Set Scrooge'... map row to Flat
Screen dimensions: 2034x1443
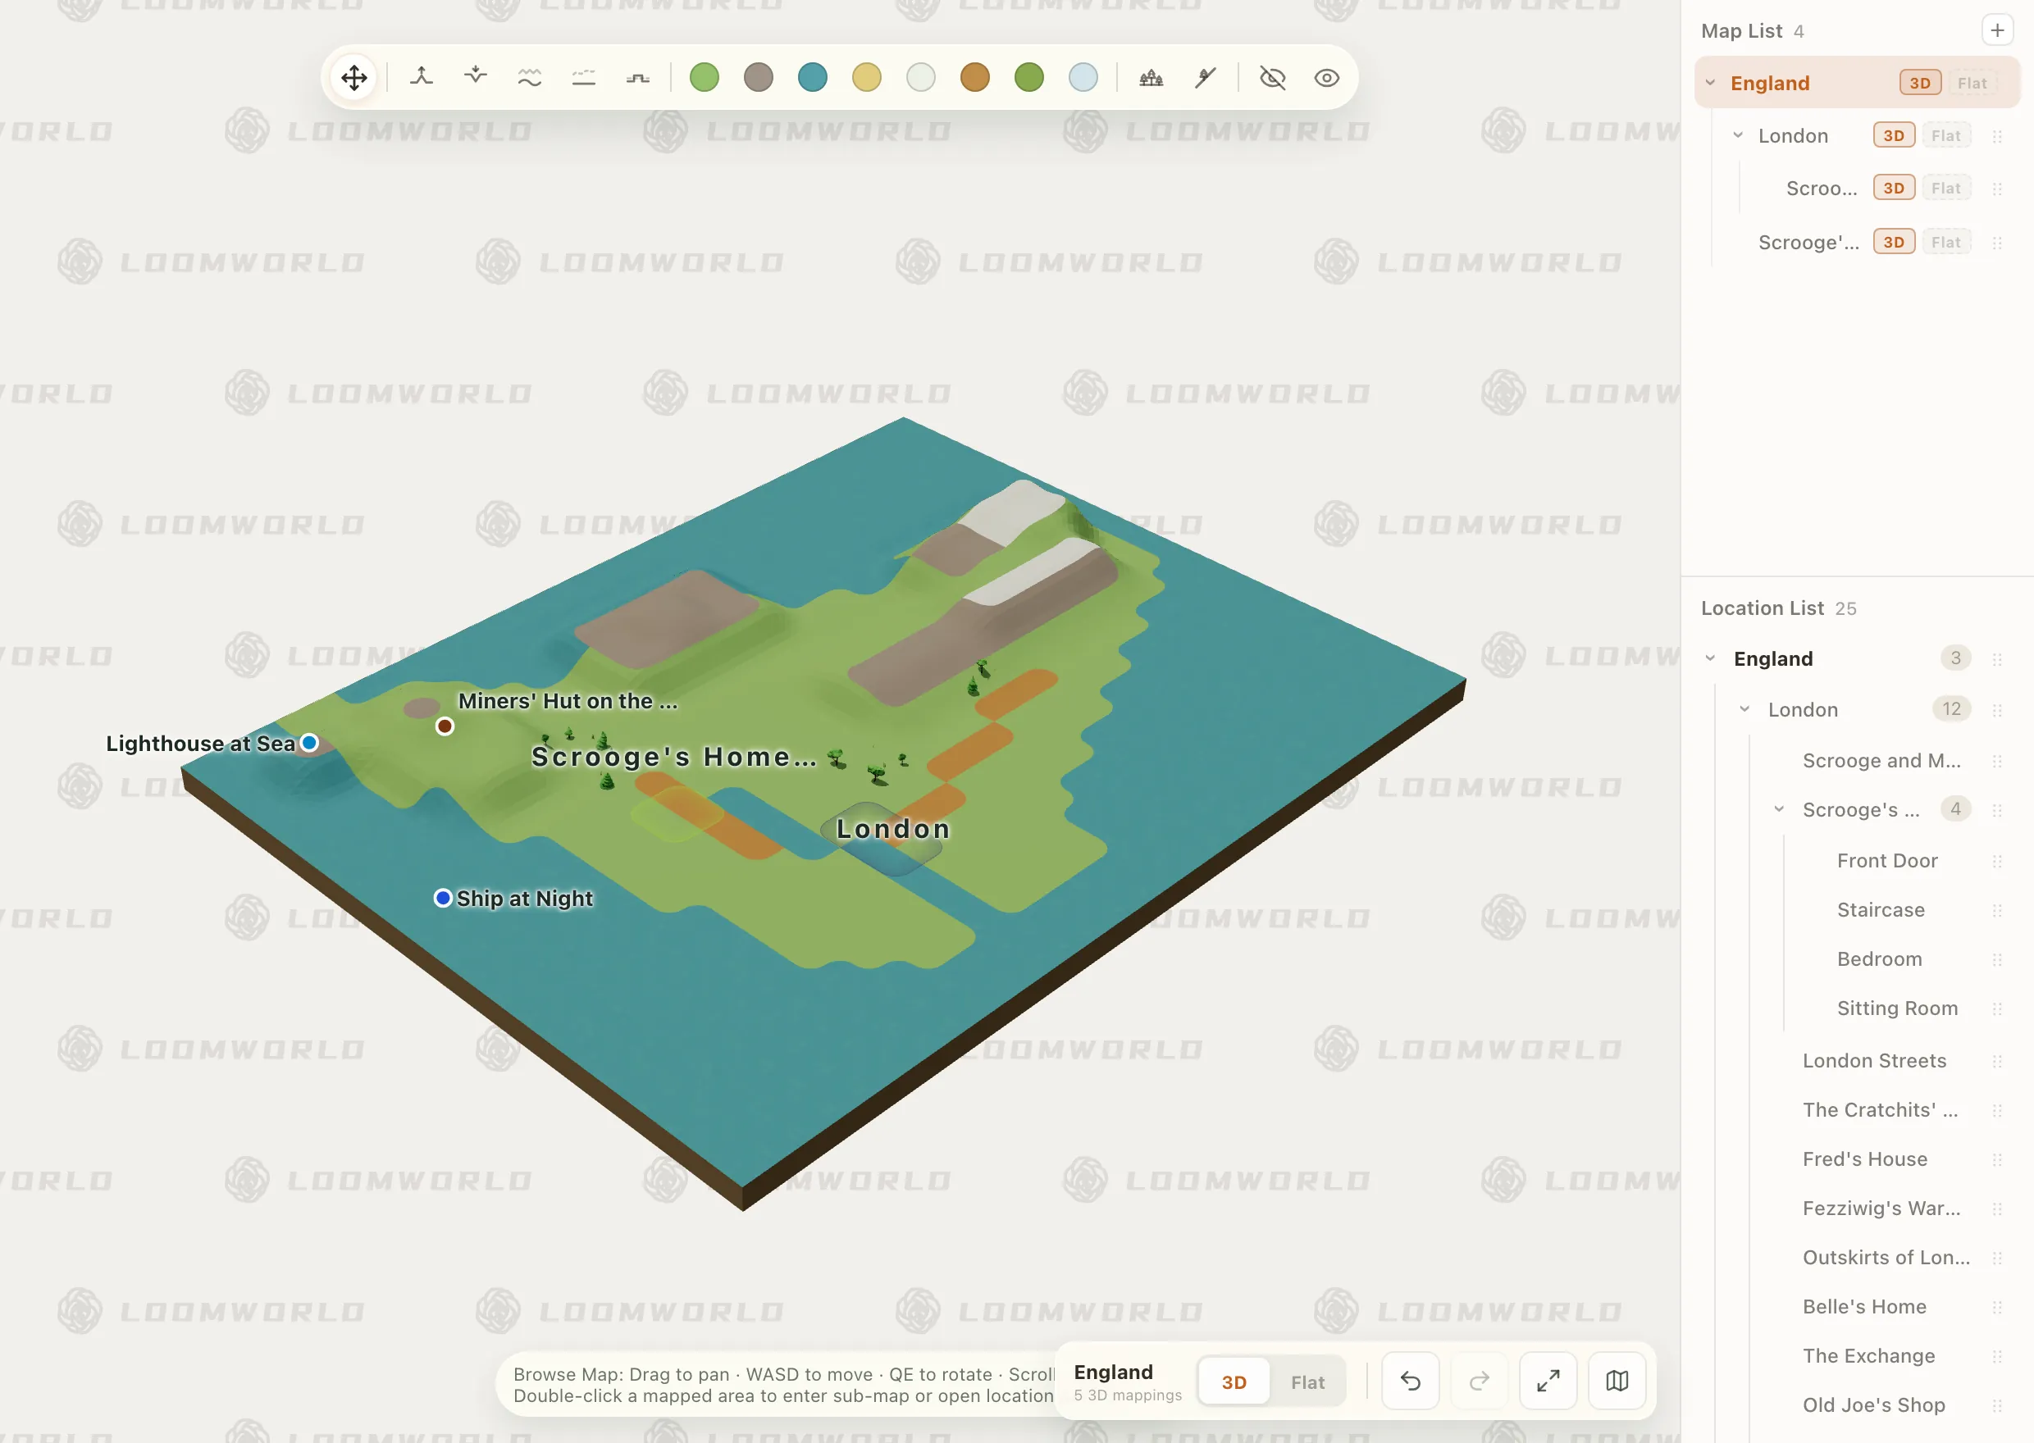[x=1946, y=242]
